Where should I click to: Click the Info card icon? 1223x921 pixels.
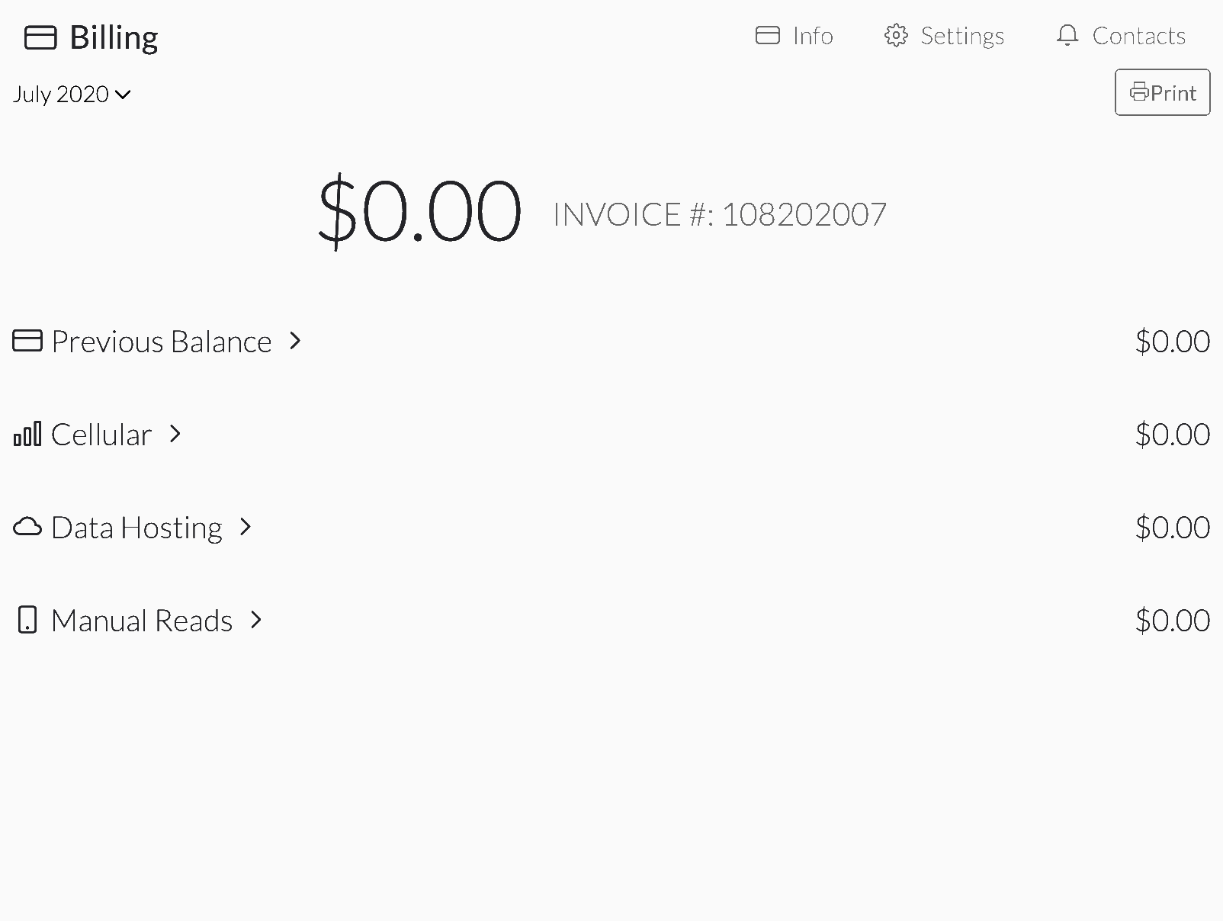pos(767,35)
